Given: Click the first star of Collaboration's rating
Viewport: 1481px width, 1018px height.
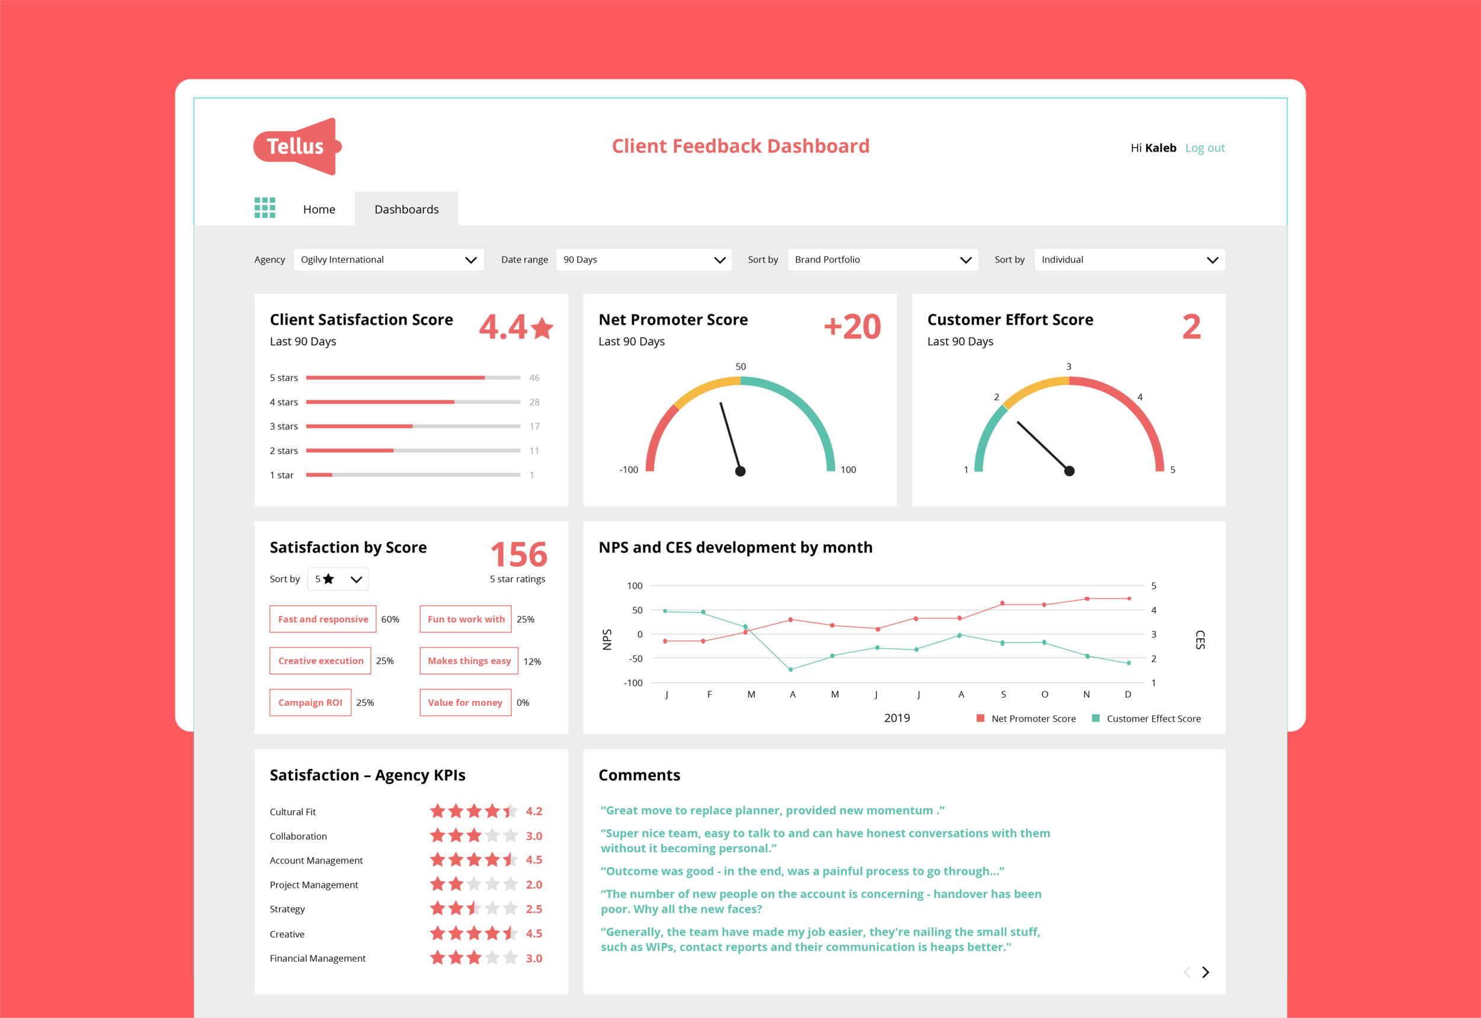Looking at the screenshot, I should [x=438, y=835].
